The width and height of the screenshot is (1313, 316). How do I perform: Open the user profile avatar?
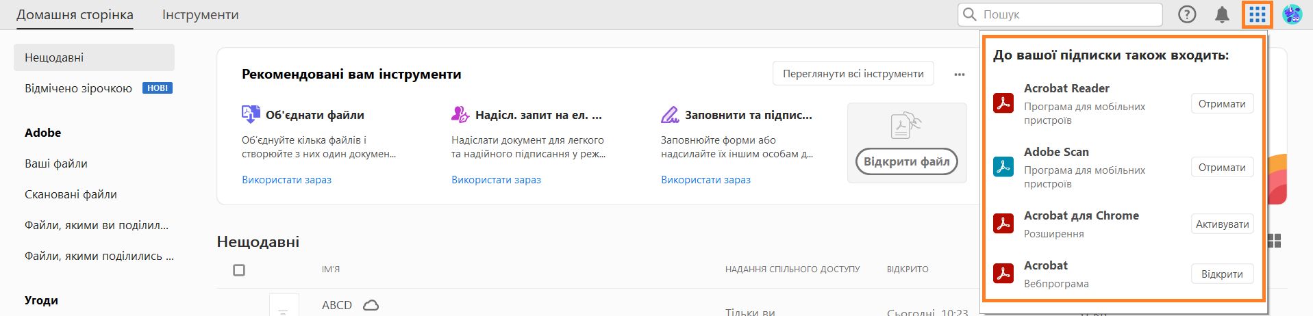point(1292,14)
